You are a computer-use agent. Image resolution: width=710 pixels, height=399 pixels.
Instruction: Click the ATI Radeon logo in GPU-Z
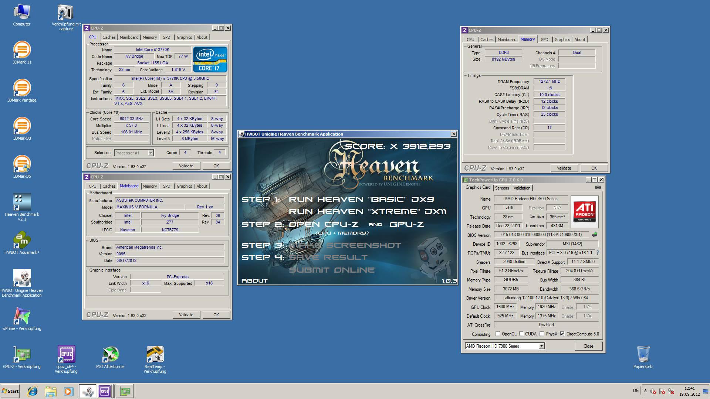(x=584, y=211)
